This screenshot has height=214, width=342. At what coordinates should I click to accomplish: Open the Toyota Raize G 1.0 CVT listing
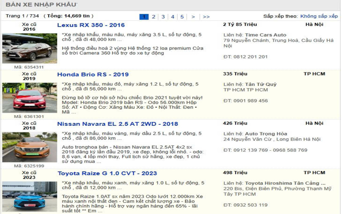107,173
